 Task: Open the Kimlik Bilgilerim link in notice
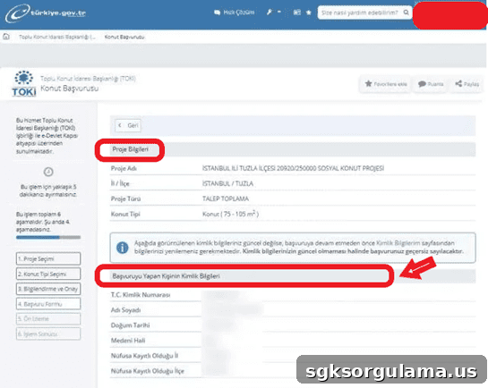click(398, 243)
